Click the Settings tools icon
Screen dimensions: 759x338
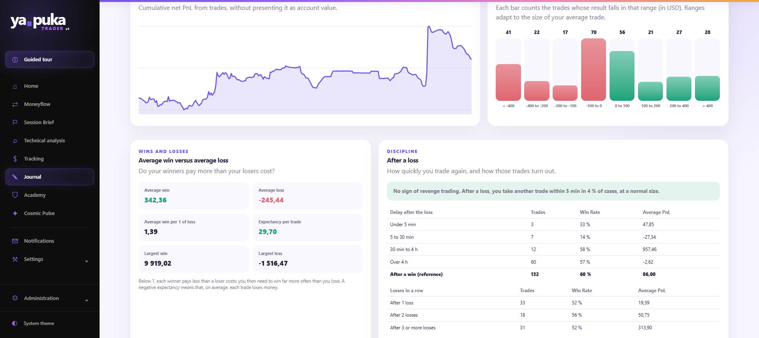point(15,259)
